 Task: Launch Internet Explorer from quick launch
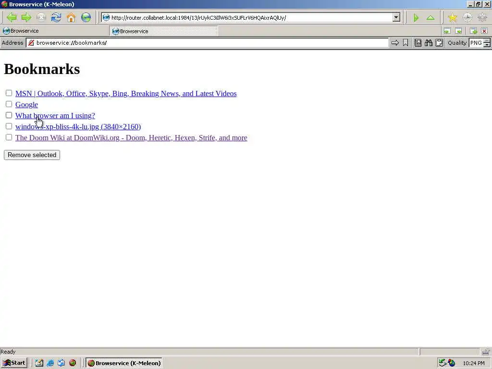click(x=50, y=363)
